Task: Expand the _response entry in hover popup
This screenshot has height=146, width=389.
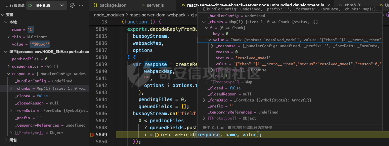Action: (212, 46)
